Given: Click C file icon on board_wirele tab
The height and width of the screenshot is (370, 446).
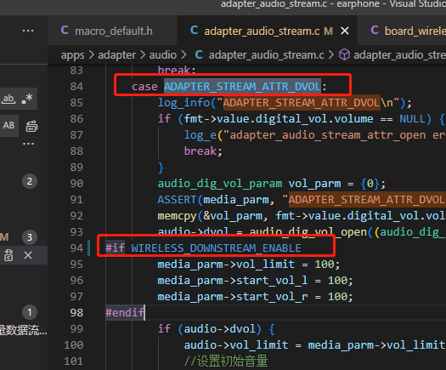Looking at the screenshot, I should tap(375, 30).
